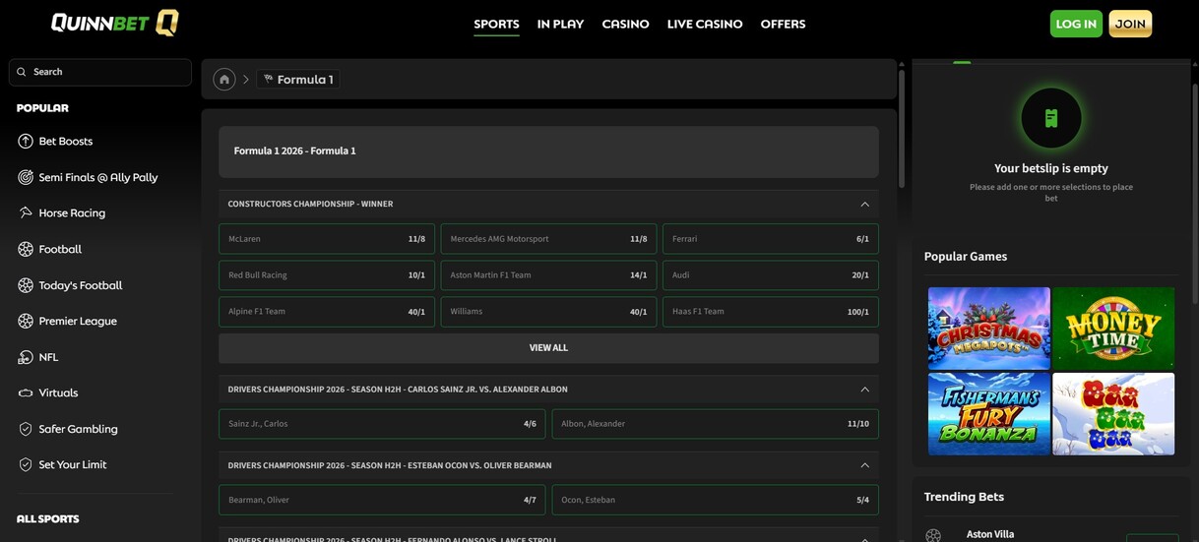Select Alpine F1 Team at 40/1

tap(327, 312)
